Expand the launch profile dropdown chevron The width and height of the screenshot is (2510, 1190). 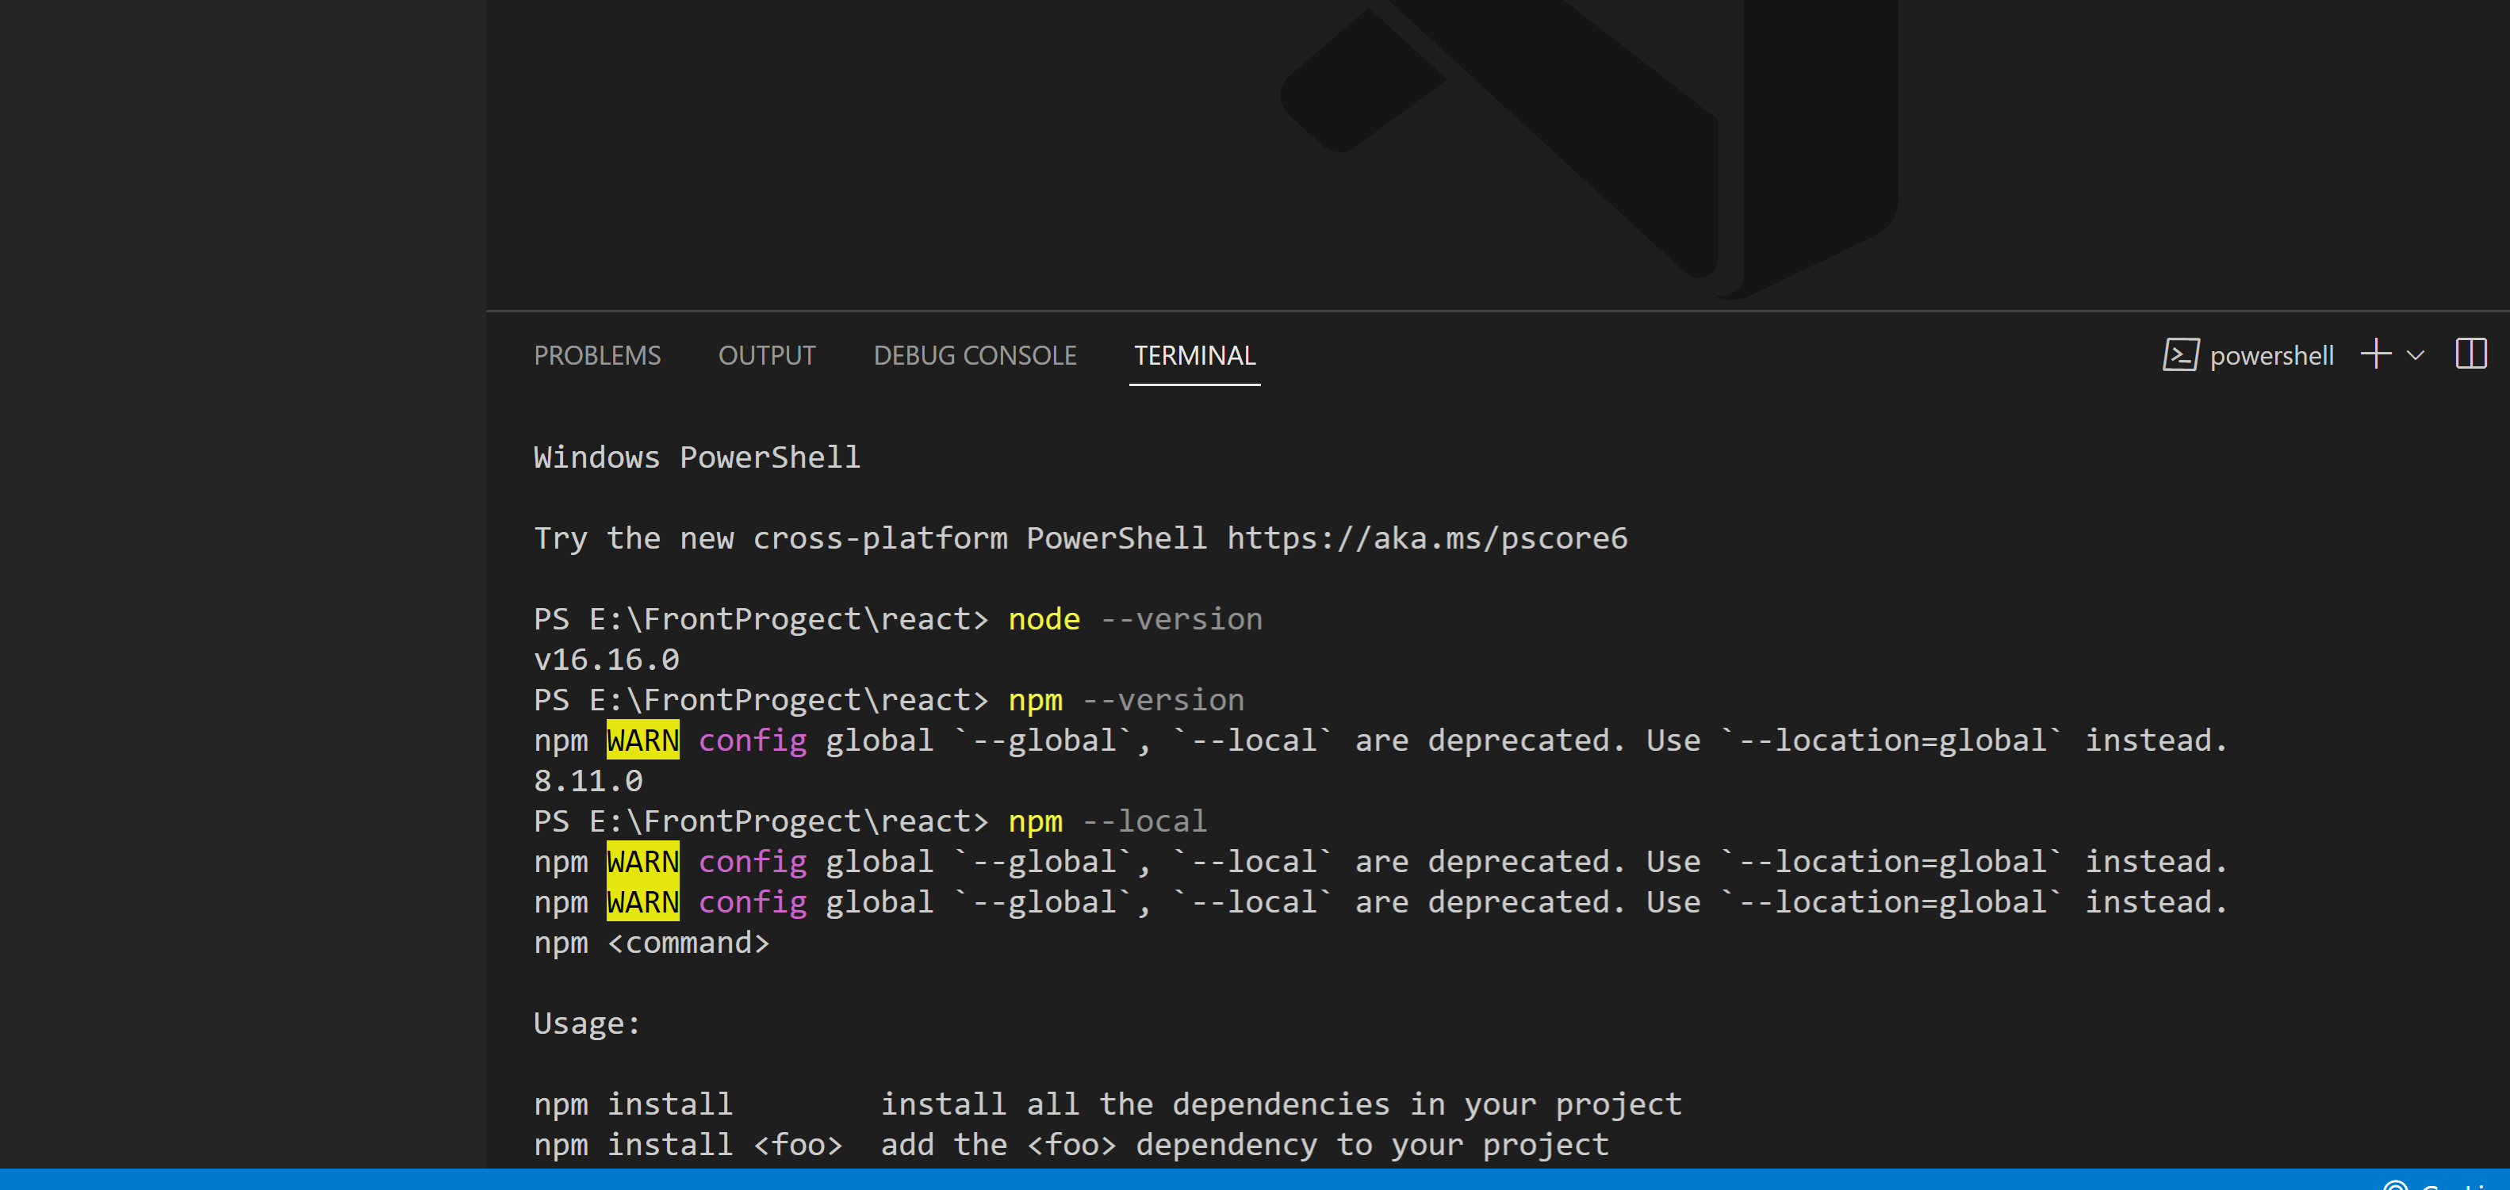[x=2415, y=355]
